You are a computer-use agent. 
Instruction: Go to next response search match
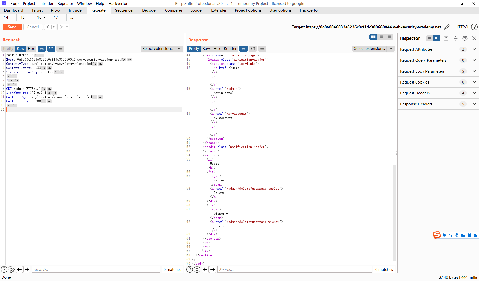212,270
